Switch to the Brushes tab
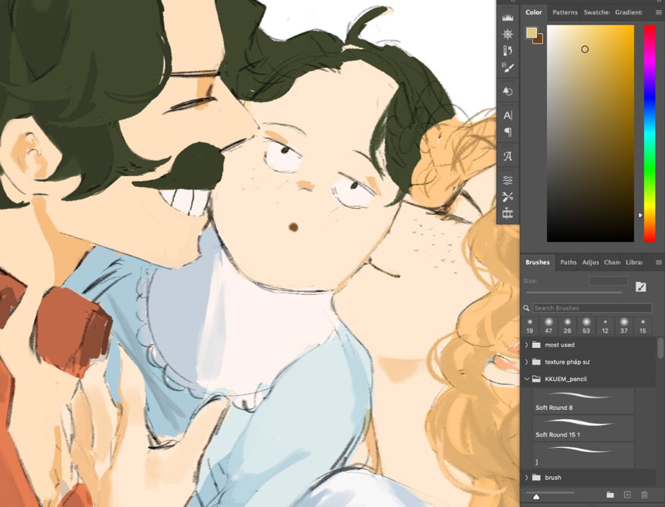Viewport: 665px width, 507px height. click(x=537, y=262)
